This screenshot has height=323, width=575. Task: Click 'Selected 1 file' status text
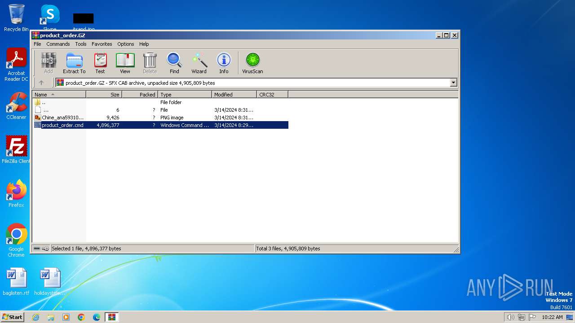click(x=86, y=249)
